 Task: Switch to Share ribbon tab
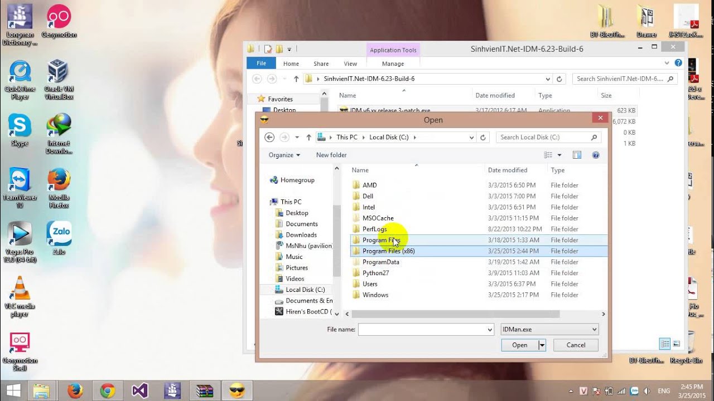(321, 63)
